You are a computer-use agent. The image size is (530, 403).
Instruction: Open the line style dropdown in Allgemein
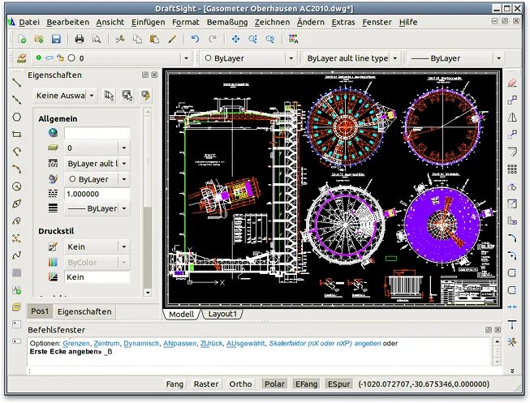tap(124, 164)
